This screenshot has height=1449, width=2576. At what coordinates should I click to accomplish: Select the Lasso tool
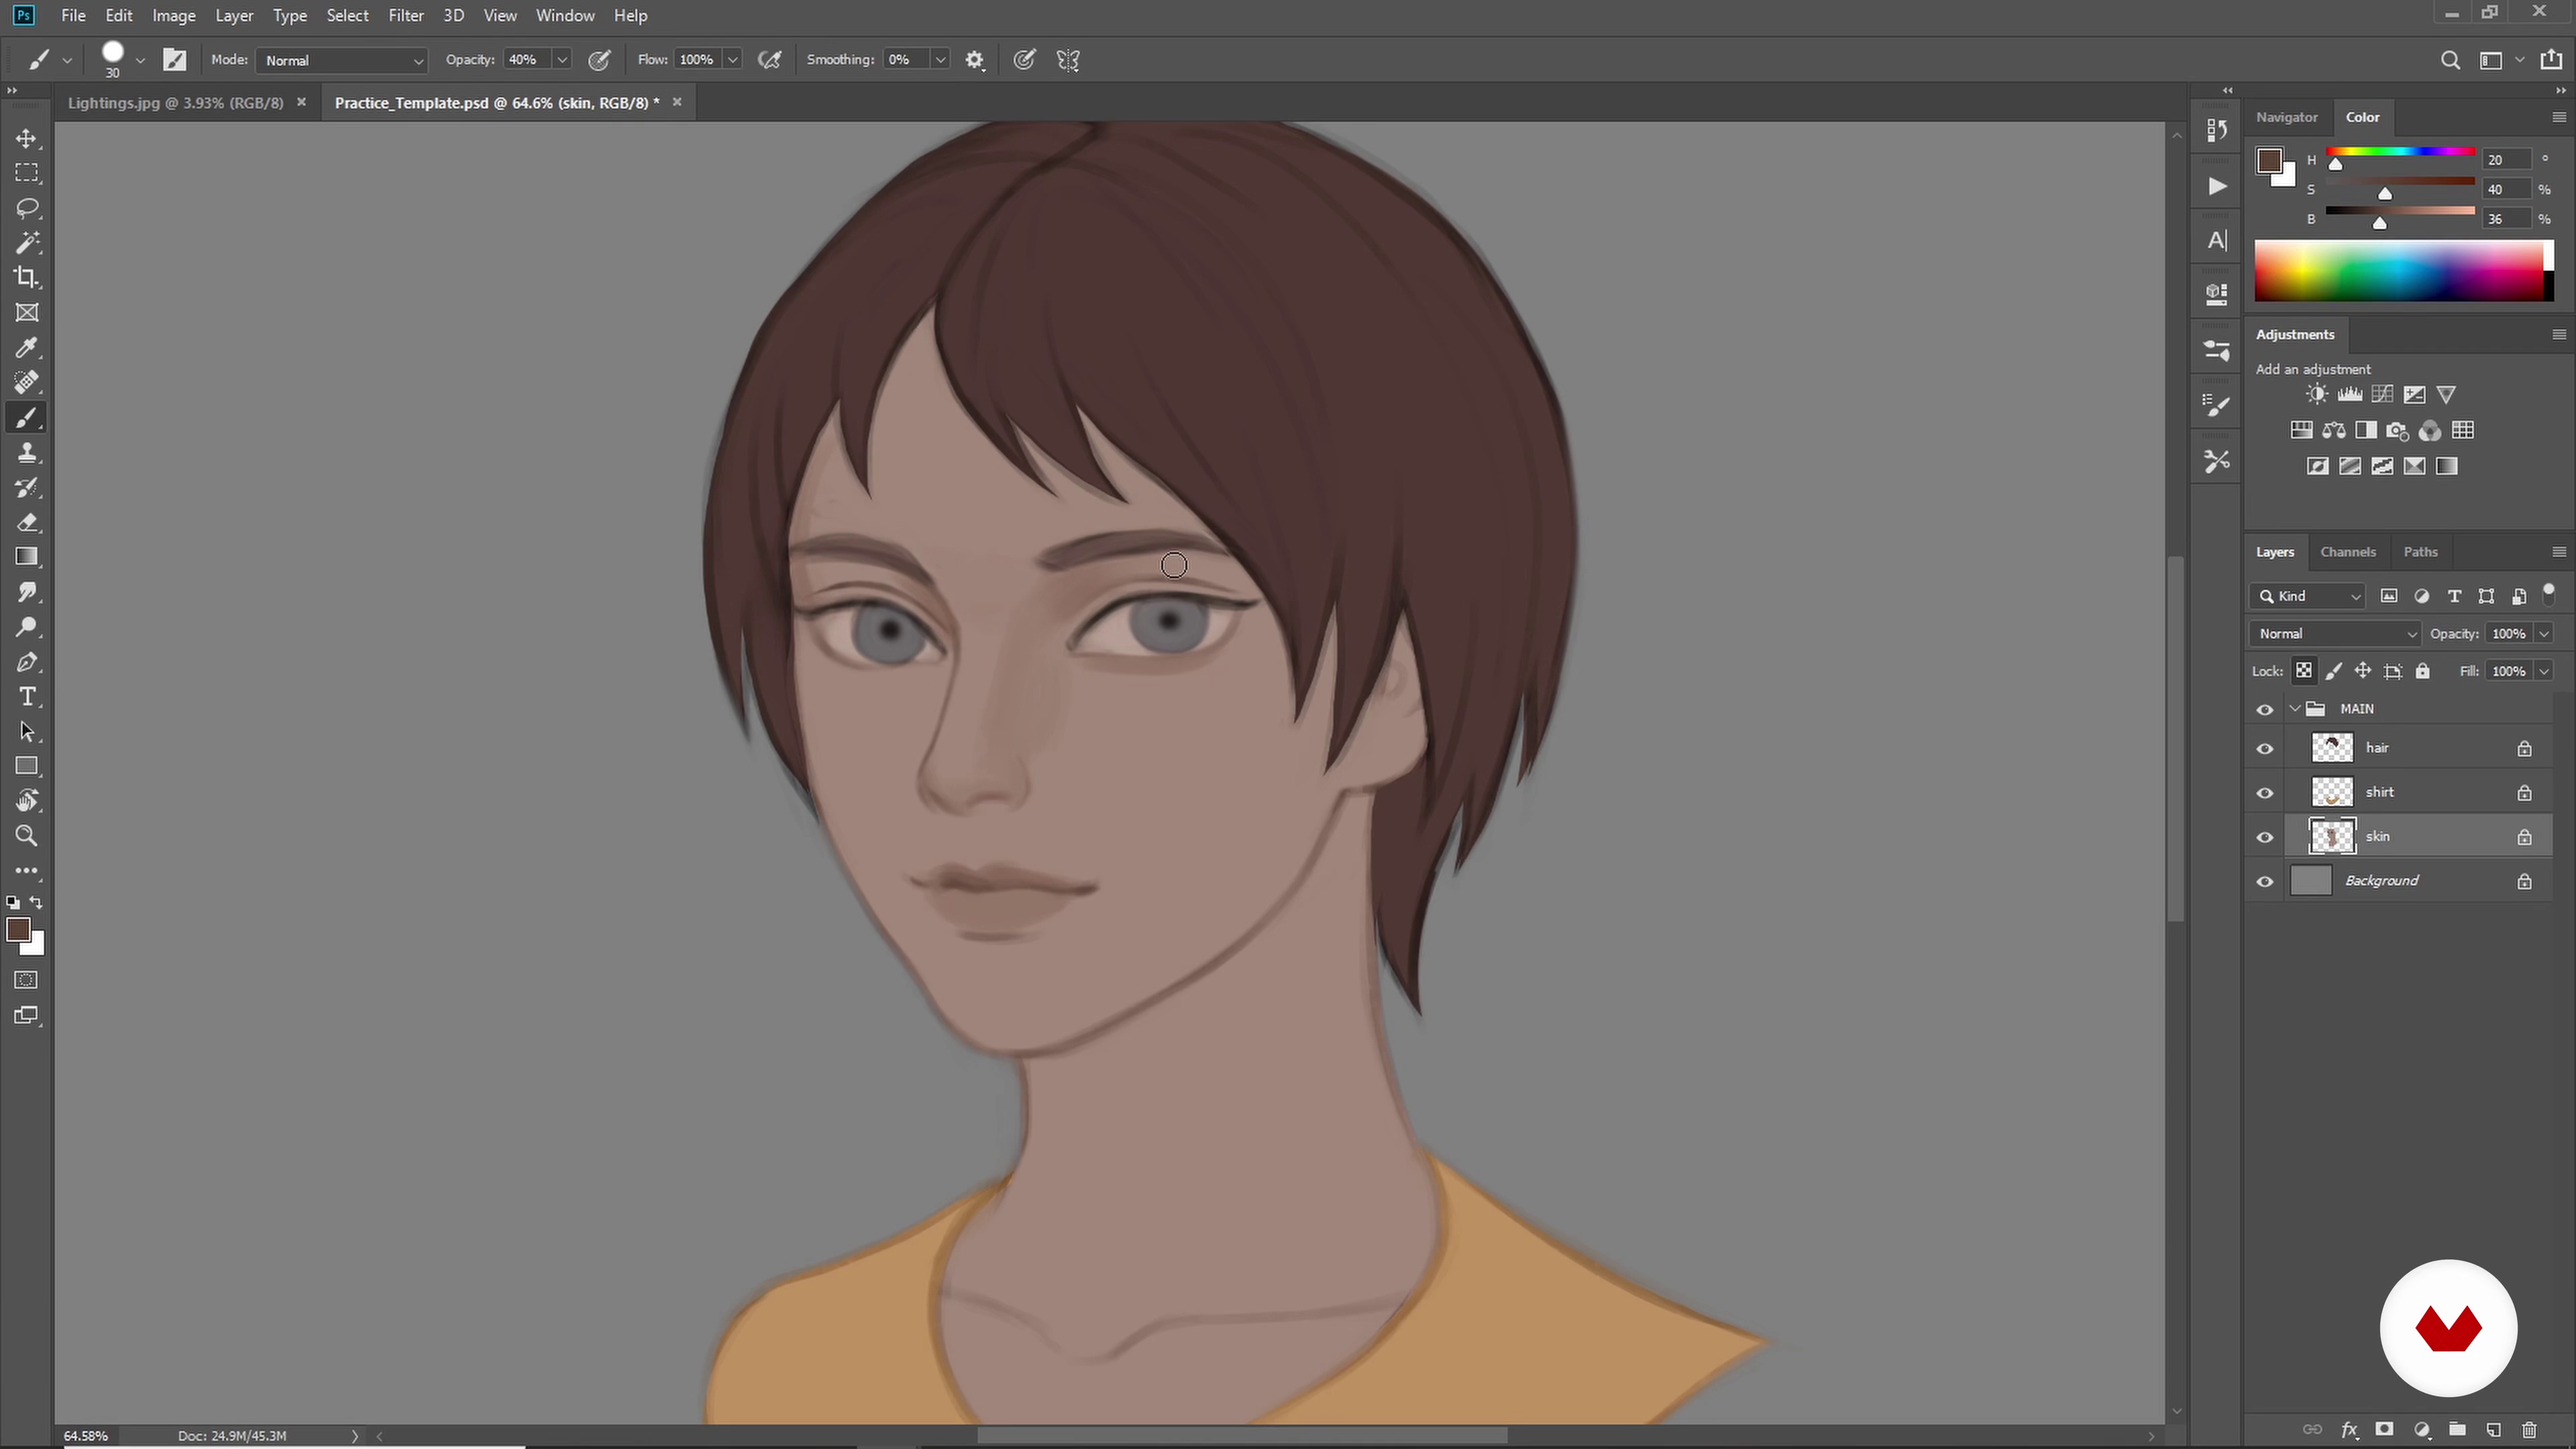(27, 208)
